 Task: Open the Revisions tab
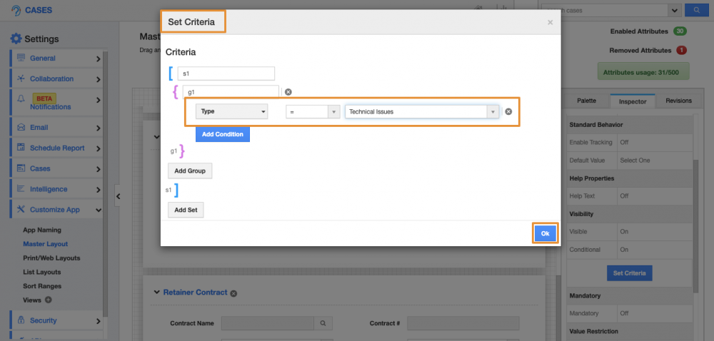[x=678, y=101]
